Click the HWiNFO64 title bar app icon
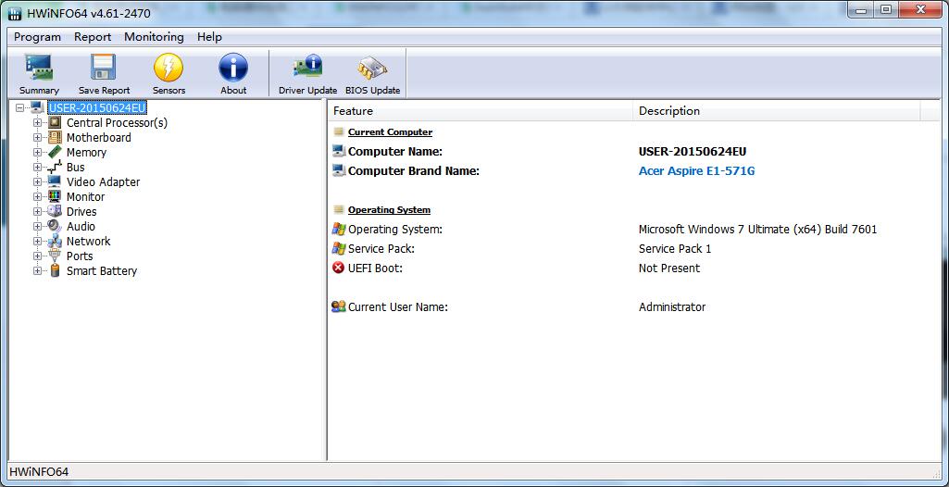The image size is (949, 487). 15,13
